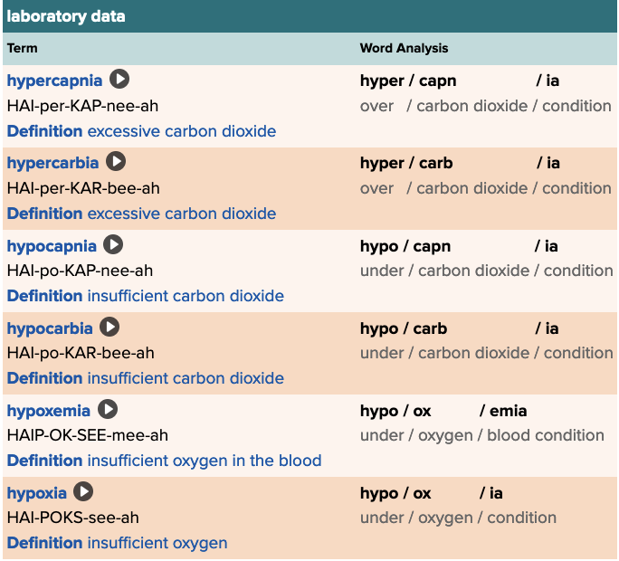Open the hypercarbia term link
The height and width of the screenshot is (561, 619).
(x=52, y=163)
